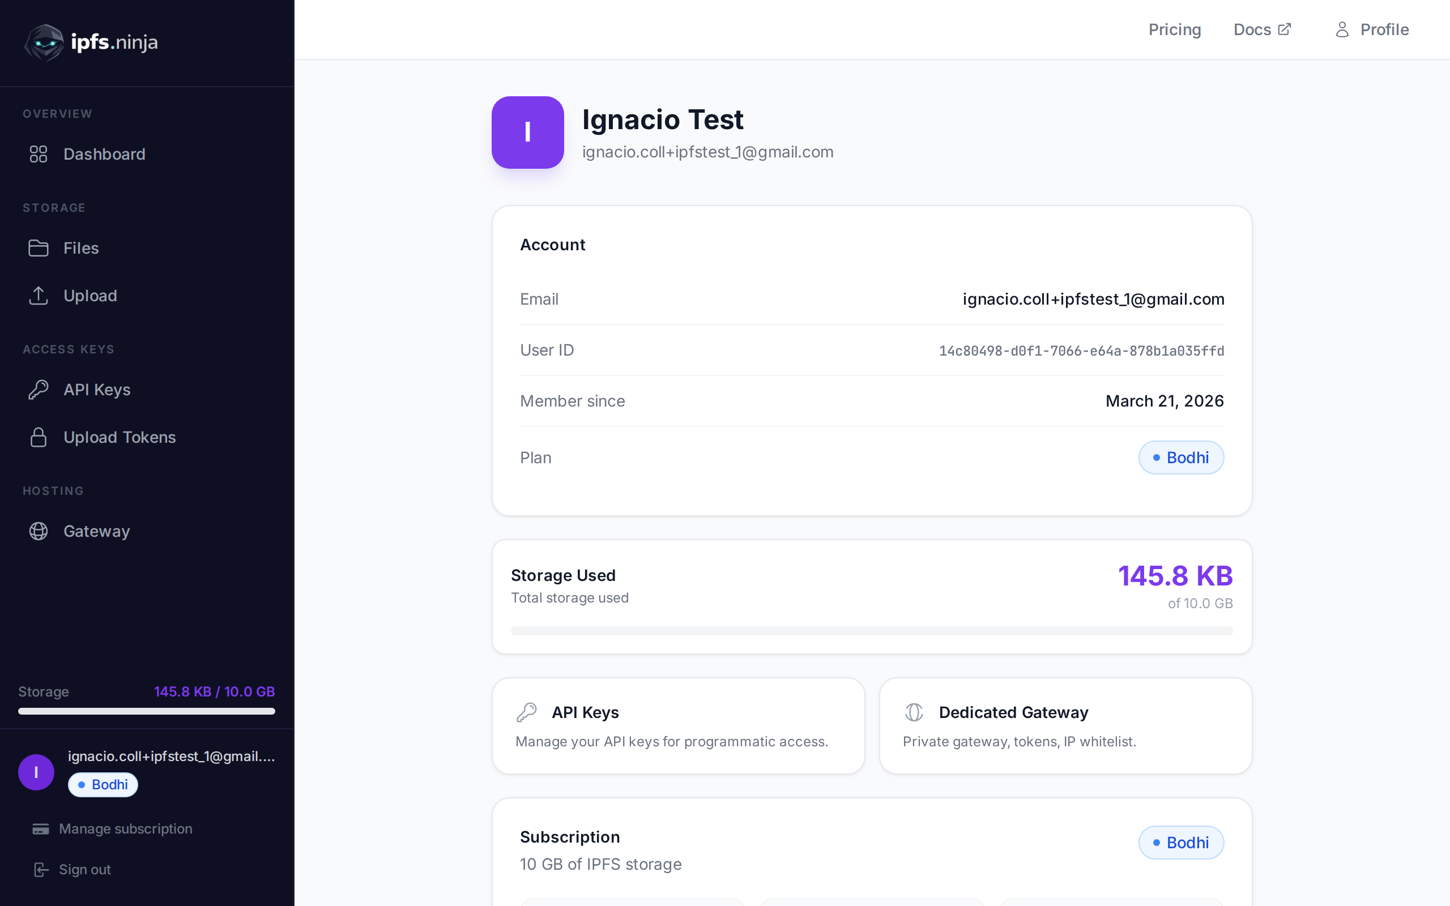Open Files via the folder icon

point(39,247)
